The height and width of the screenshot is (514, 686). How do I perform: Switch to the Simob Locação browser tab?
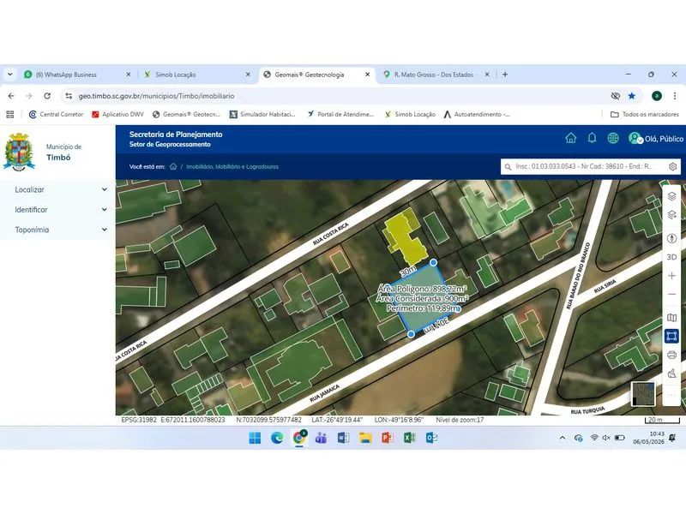pos(197,75)
